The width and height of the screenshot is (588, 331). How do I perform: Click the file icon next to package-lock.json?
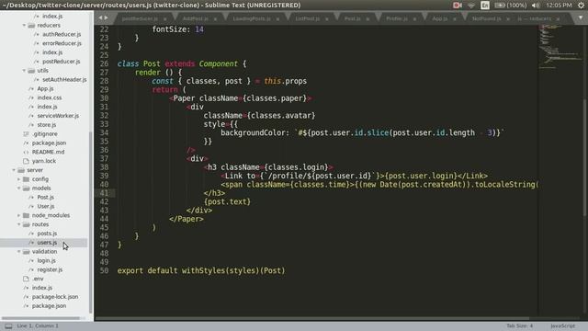[26, 297]
